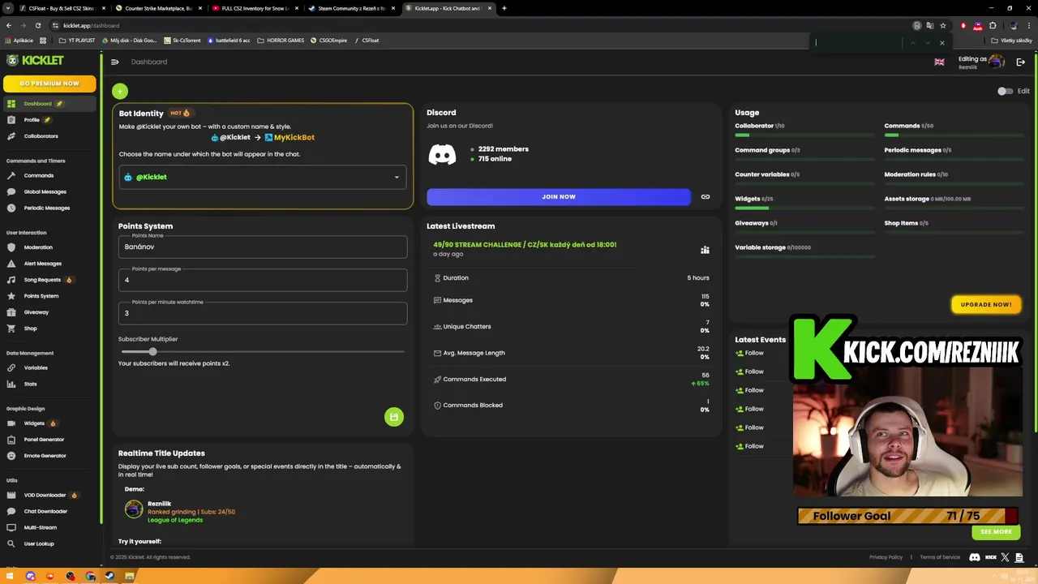The height and width of the screenshot is (584, 1038).
Task: Click the Stats chart icon
Action: click(x=11, y=384)
